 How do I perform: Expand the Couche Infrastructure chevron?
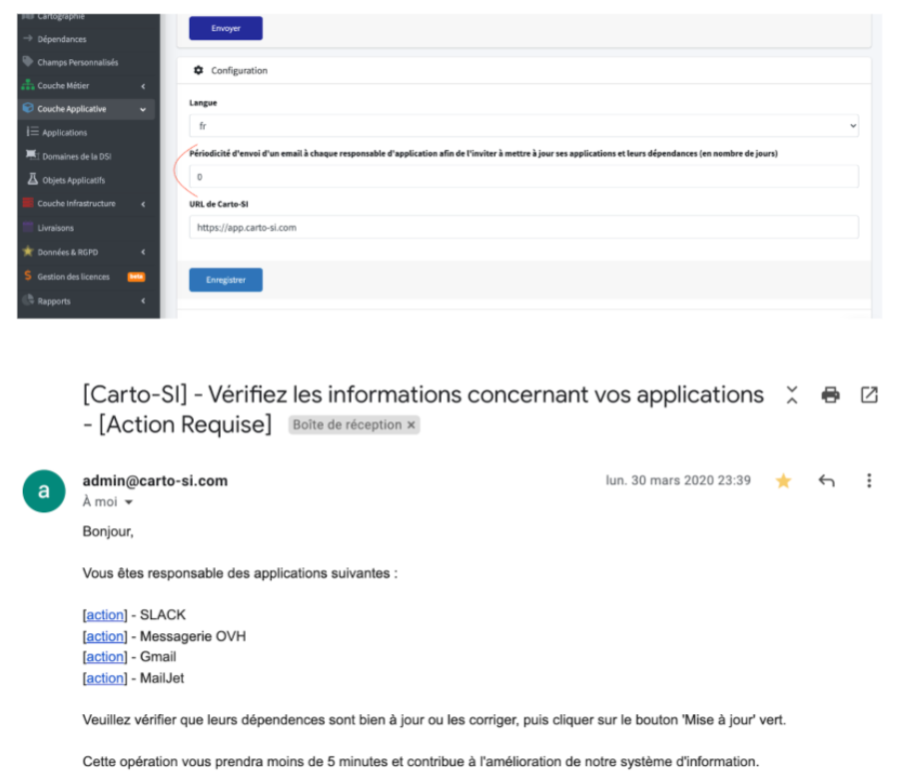pos(143,204)
